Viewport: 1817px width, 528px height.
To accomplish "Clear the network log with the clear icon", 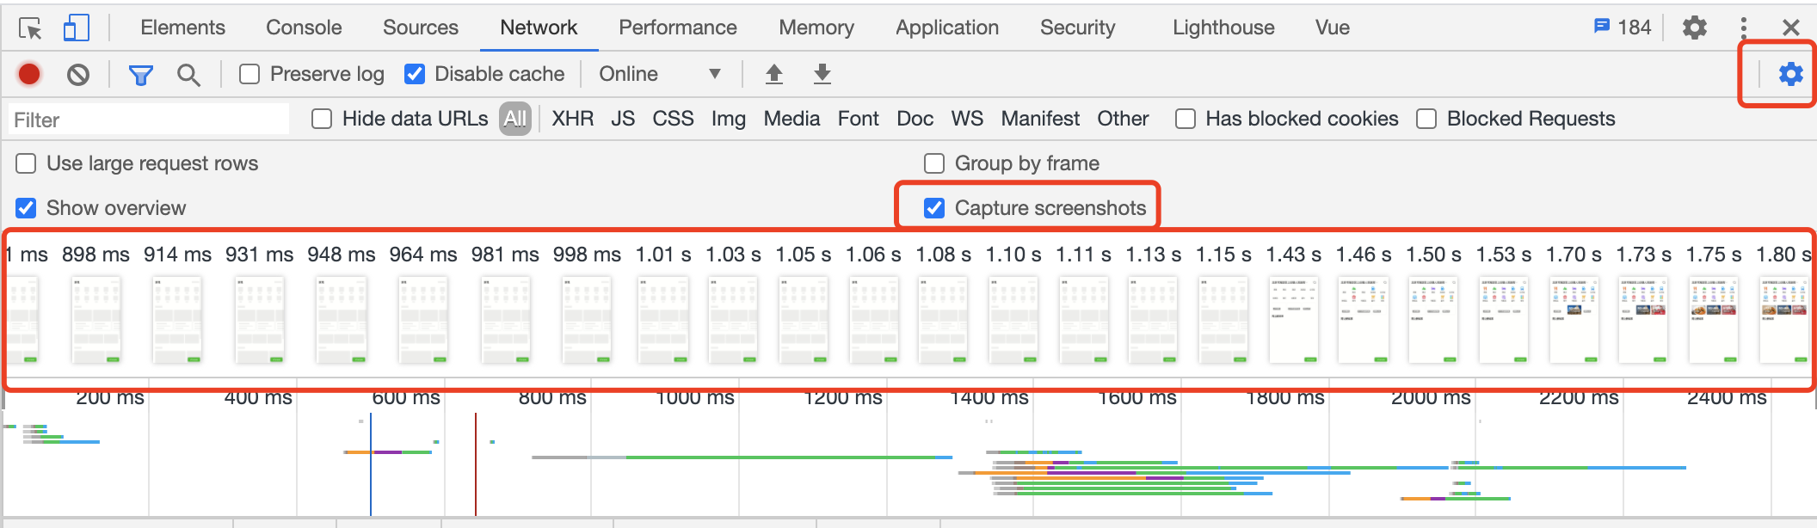I will [x=78, y=75].
